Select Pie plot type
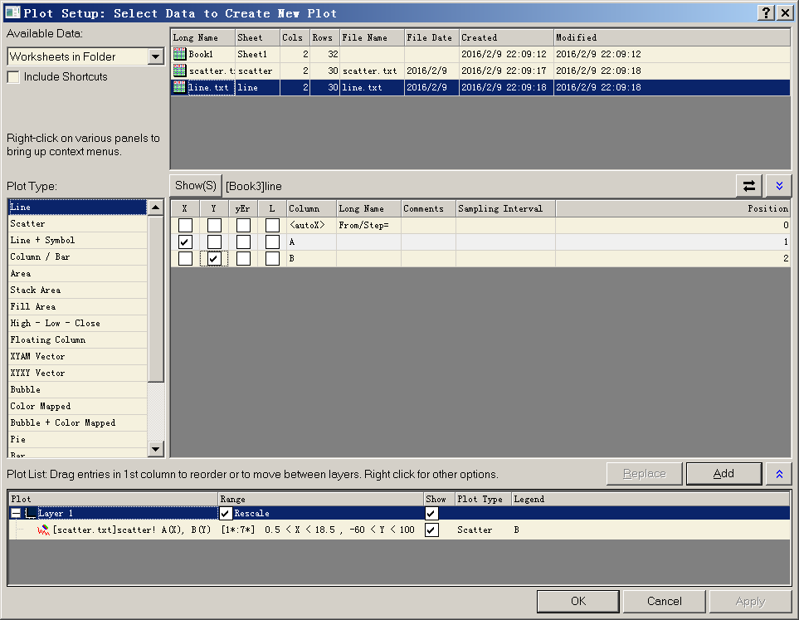 click(x=77, y=439)
